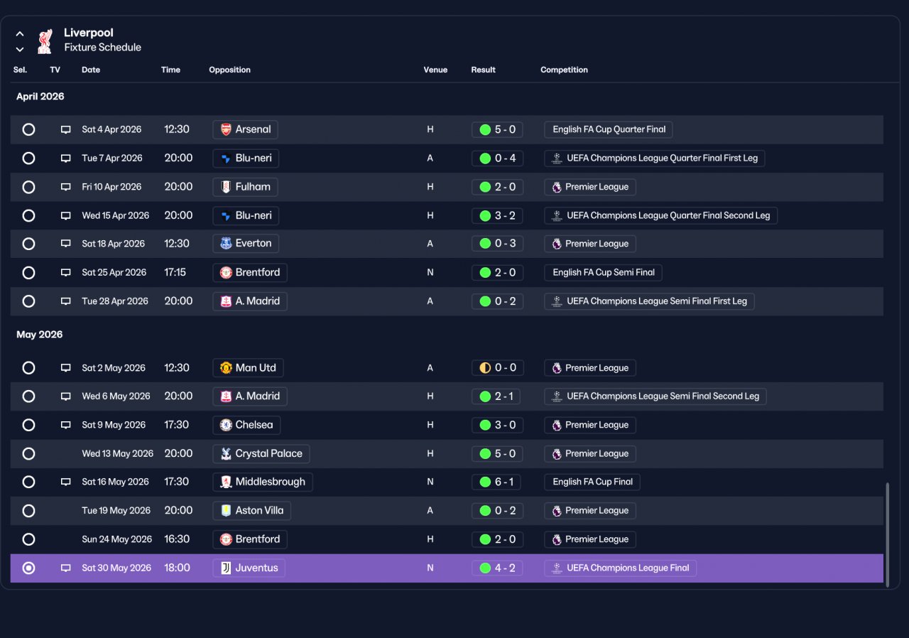Click the TV icon on Sat 25 Apr 2026
Image resolution: width=909 pixels, height=638 pixels.
[66, 272]
